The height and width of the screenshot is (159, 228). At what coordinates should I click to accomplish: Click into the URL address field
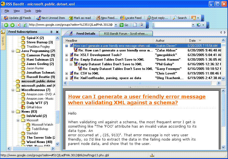[71, 25]
